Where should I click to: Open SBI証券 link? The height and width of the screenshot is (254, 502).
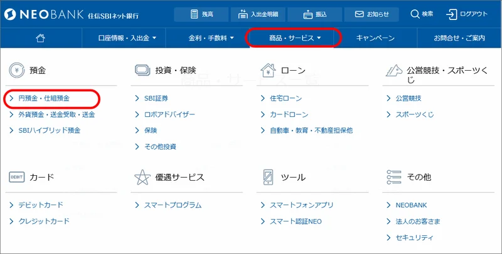(156, 98)
